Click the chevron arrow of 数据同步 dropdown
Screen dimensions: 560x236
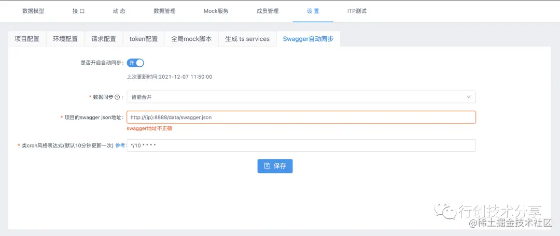[469, 97]
